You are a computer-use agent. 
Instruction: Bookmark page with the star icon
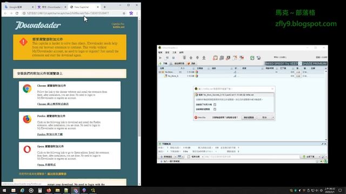124,13
